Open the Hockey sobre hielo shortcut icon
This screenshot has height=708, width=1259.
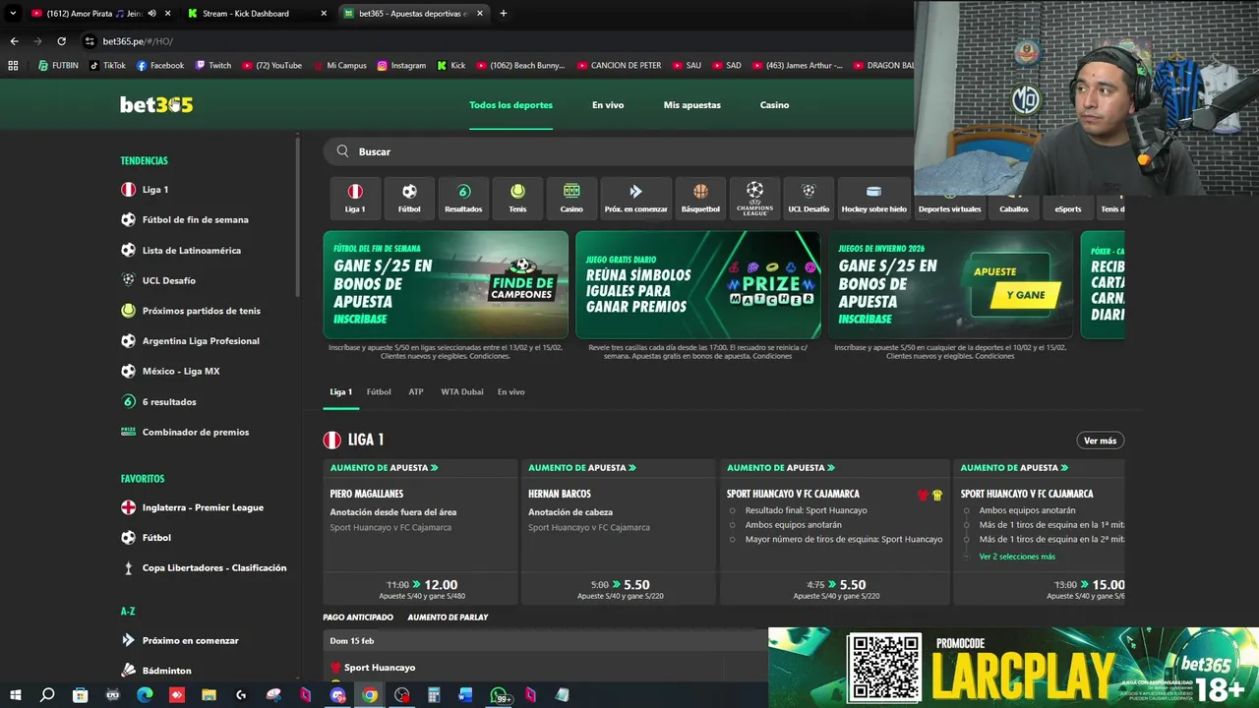click(x=873, y=198)
